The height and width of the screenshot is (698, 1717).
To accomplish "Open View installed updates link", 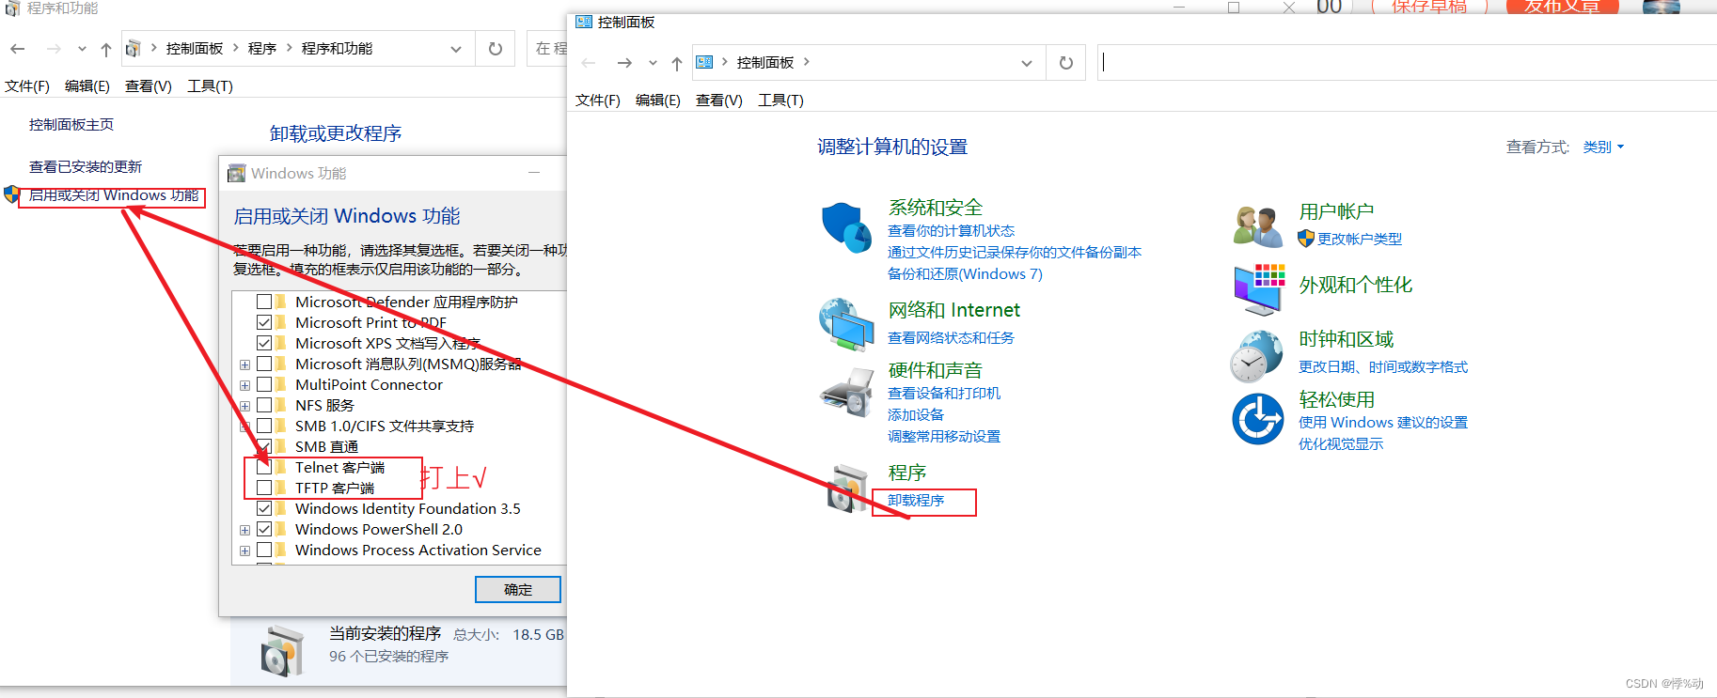I will tap(86, 166).
